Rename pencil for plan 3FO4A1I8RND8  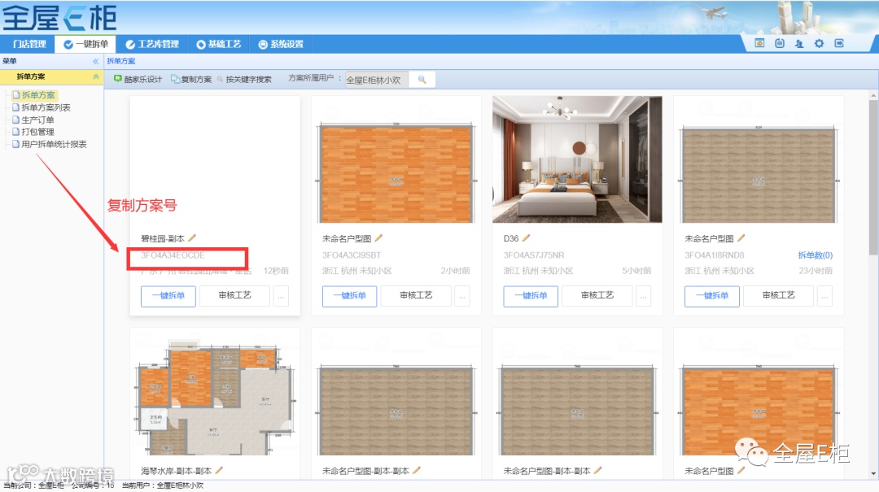(741, 238)
